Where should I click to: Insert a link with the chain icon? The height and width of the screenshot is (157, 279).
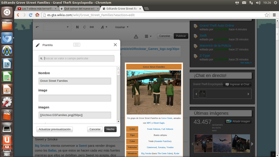tap(92, 27)
